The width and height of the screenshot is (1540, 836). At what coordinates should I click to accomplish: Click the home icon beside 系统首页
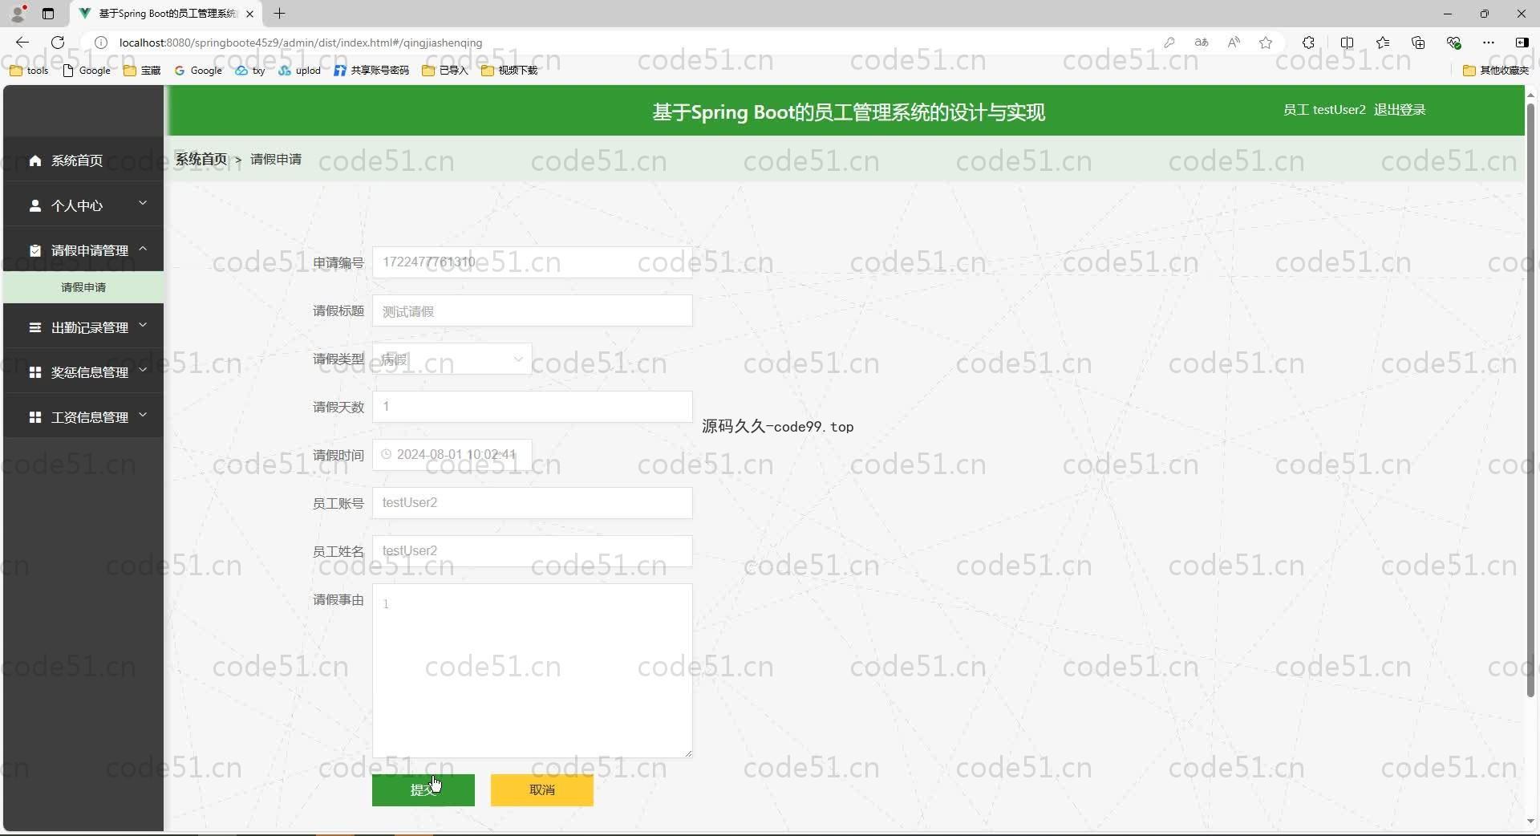click(x=34, y=160)
